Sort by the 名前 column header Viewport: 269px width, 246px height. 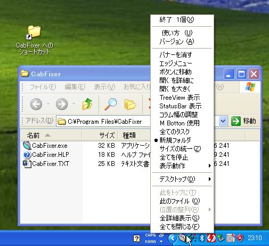point(51,136)
